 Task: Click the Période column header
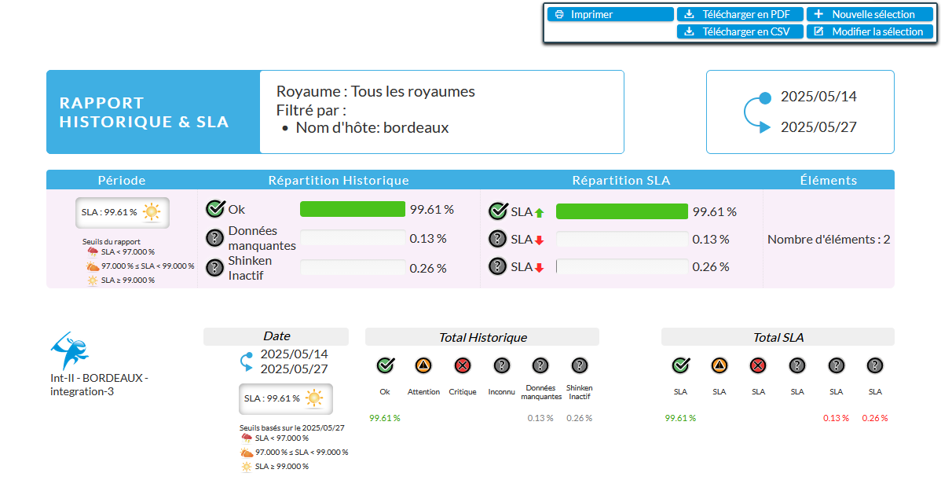[x=122, y=180]
